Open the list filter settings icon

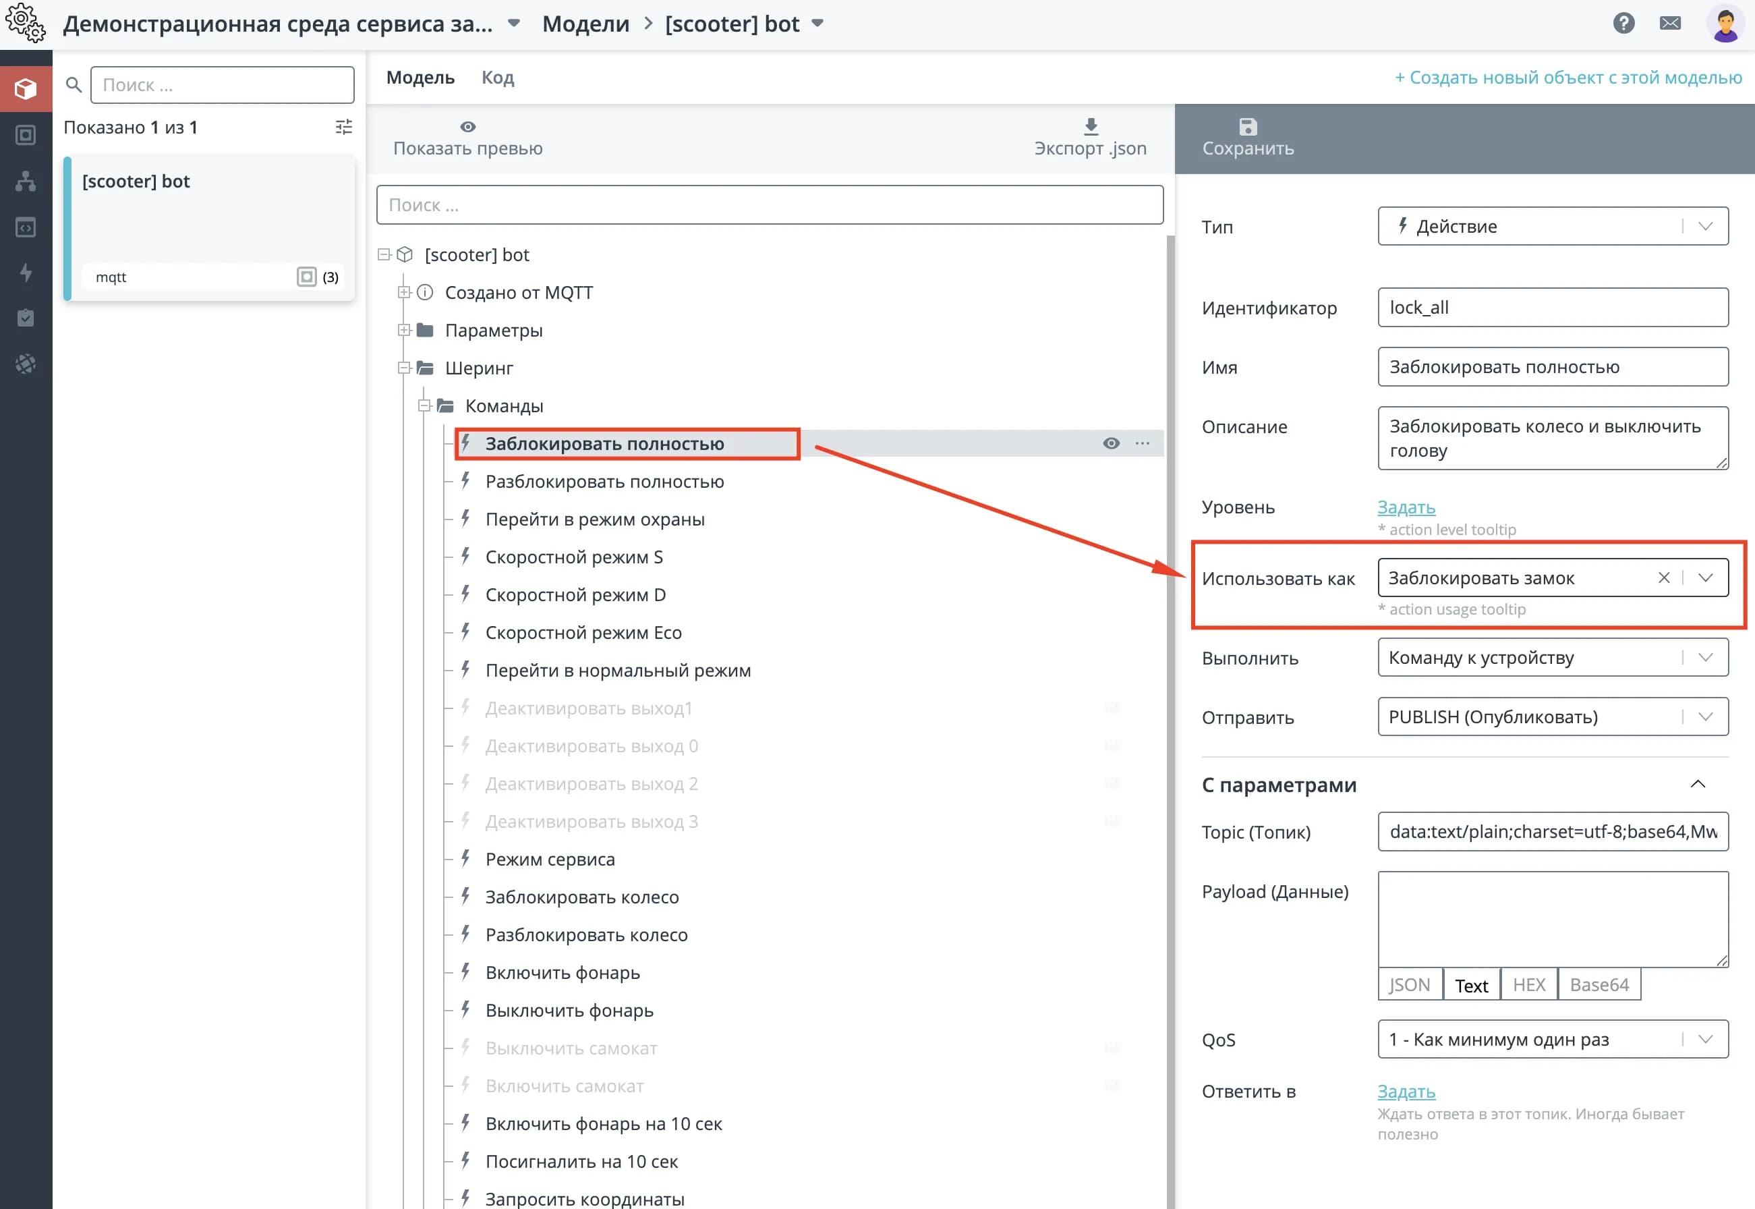(344, 128)
